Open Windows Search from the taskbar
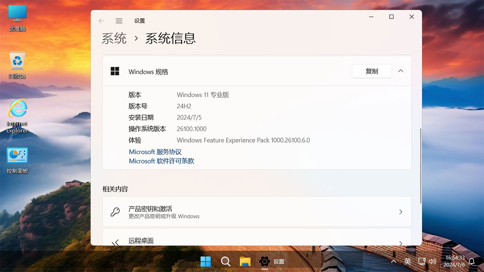 225,262
